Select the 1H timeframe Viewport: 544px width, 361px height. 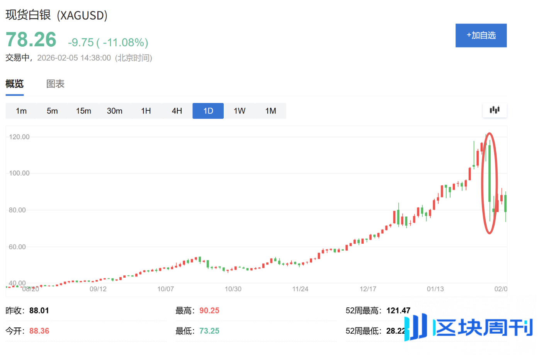coord(146,111)
